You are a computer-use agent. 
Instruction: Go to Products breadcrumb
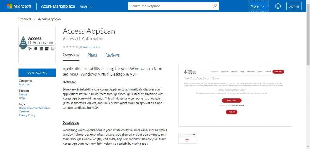click(25, 19)
